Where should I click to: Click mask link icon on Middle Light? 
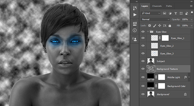coord(156,77)
